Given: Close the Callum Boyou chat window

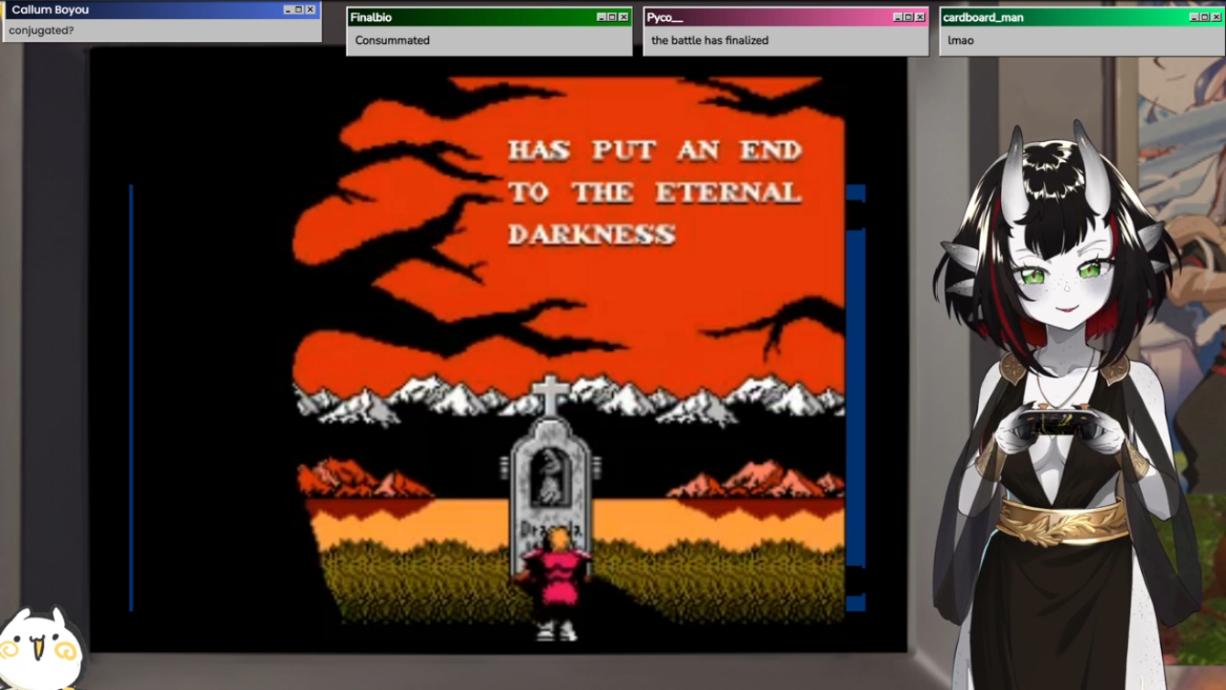Looking at the screenshot, I should point(310,10).
